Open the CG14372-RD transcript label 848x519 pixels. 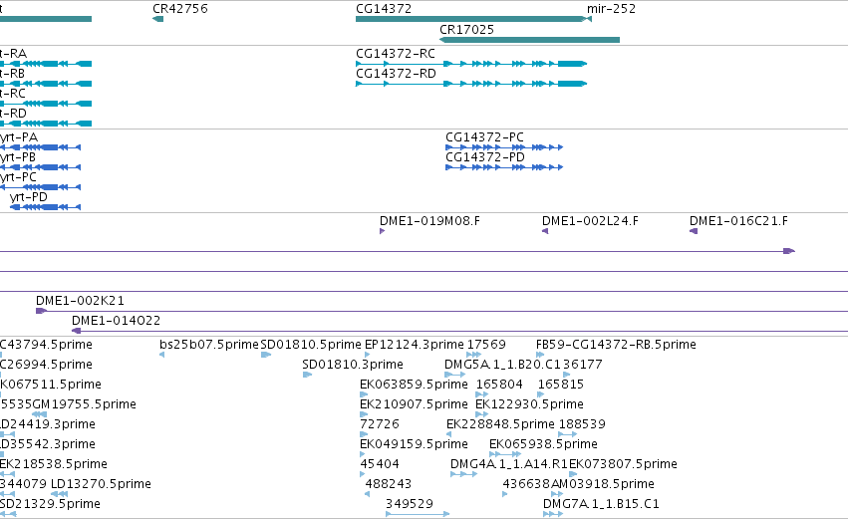click(396, 74)
